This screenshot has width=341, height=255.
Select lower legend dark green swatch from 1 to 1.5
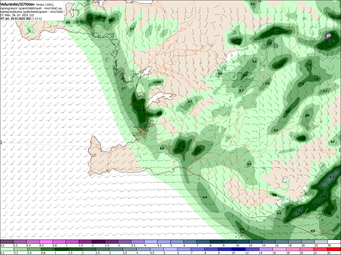pos(61,249)
